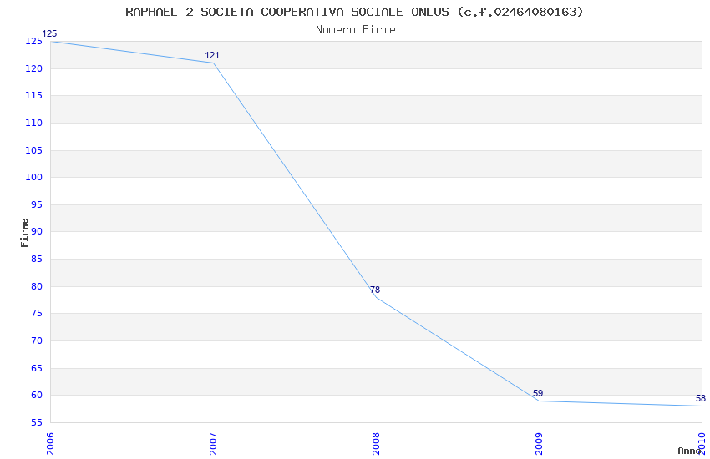Click y-axis tick value 60
710x459 pixels.
coord(37,396)
